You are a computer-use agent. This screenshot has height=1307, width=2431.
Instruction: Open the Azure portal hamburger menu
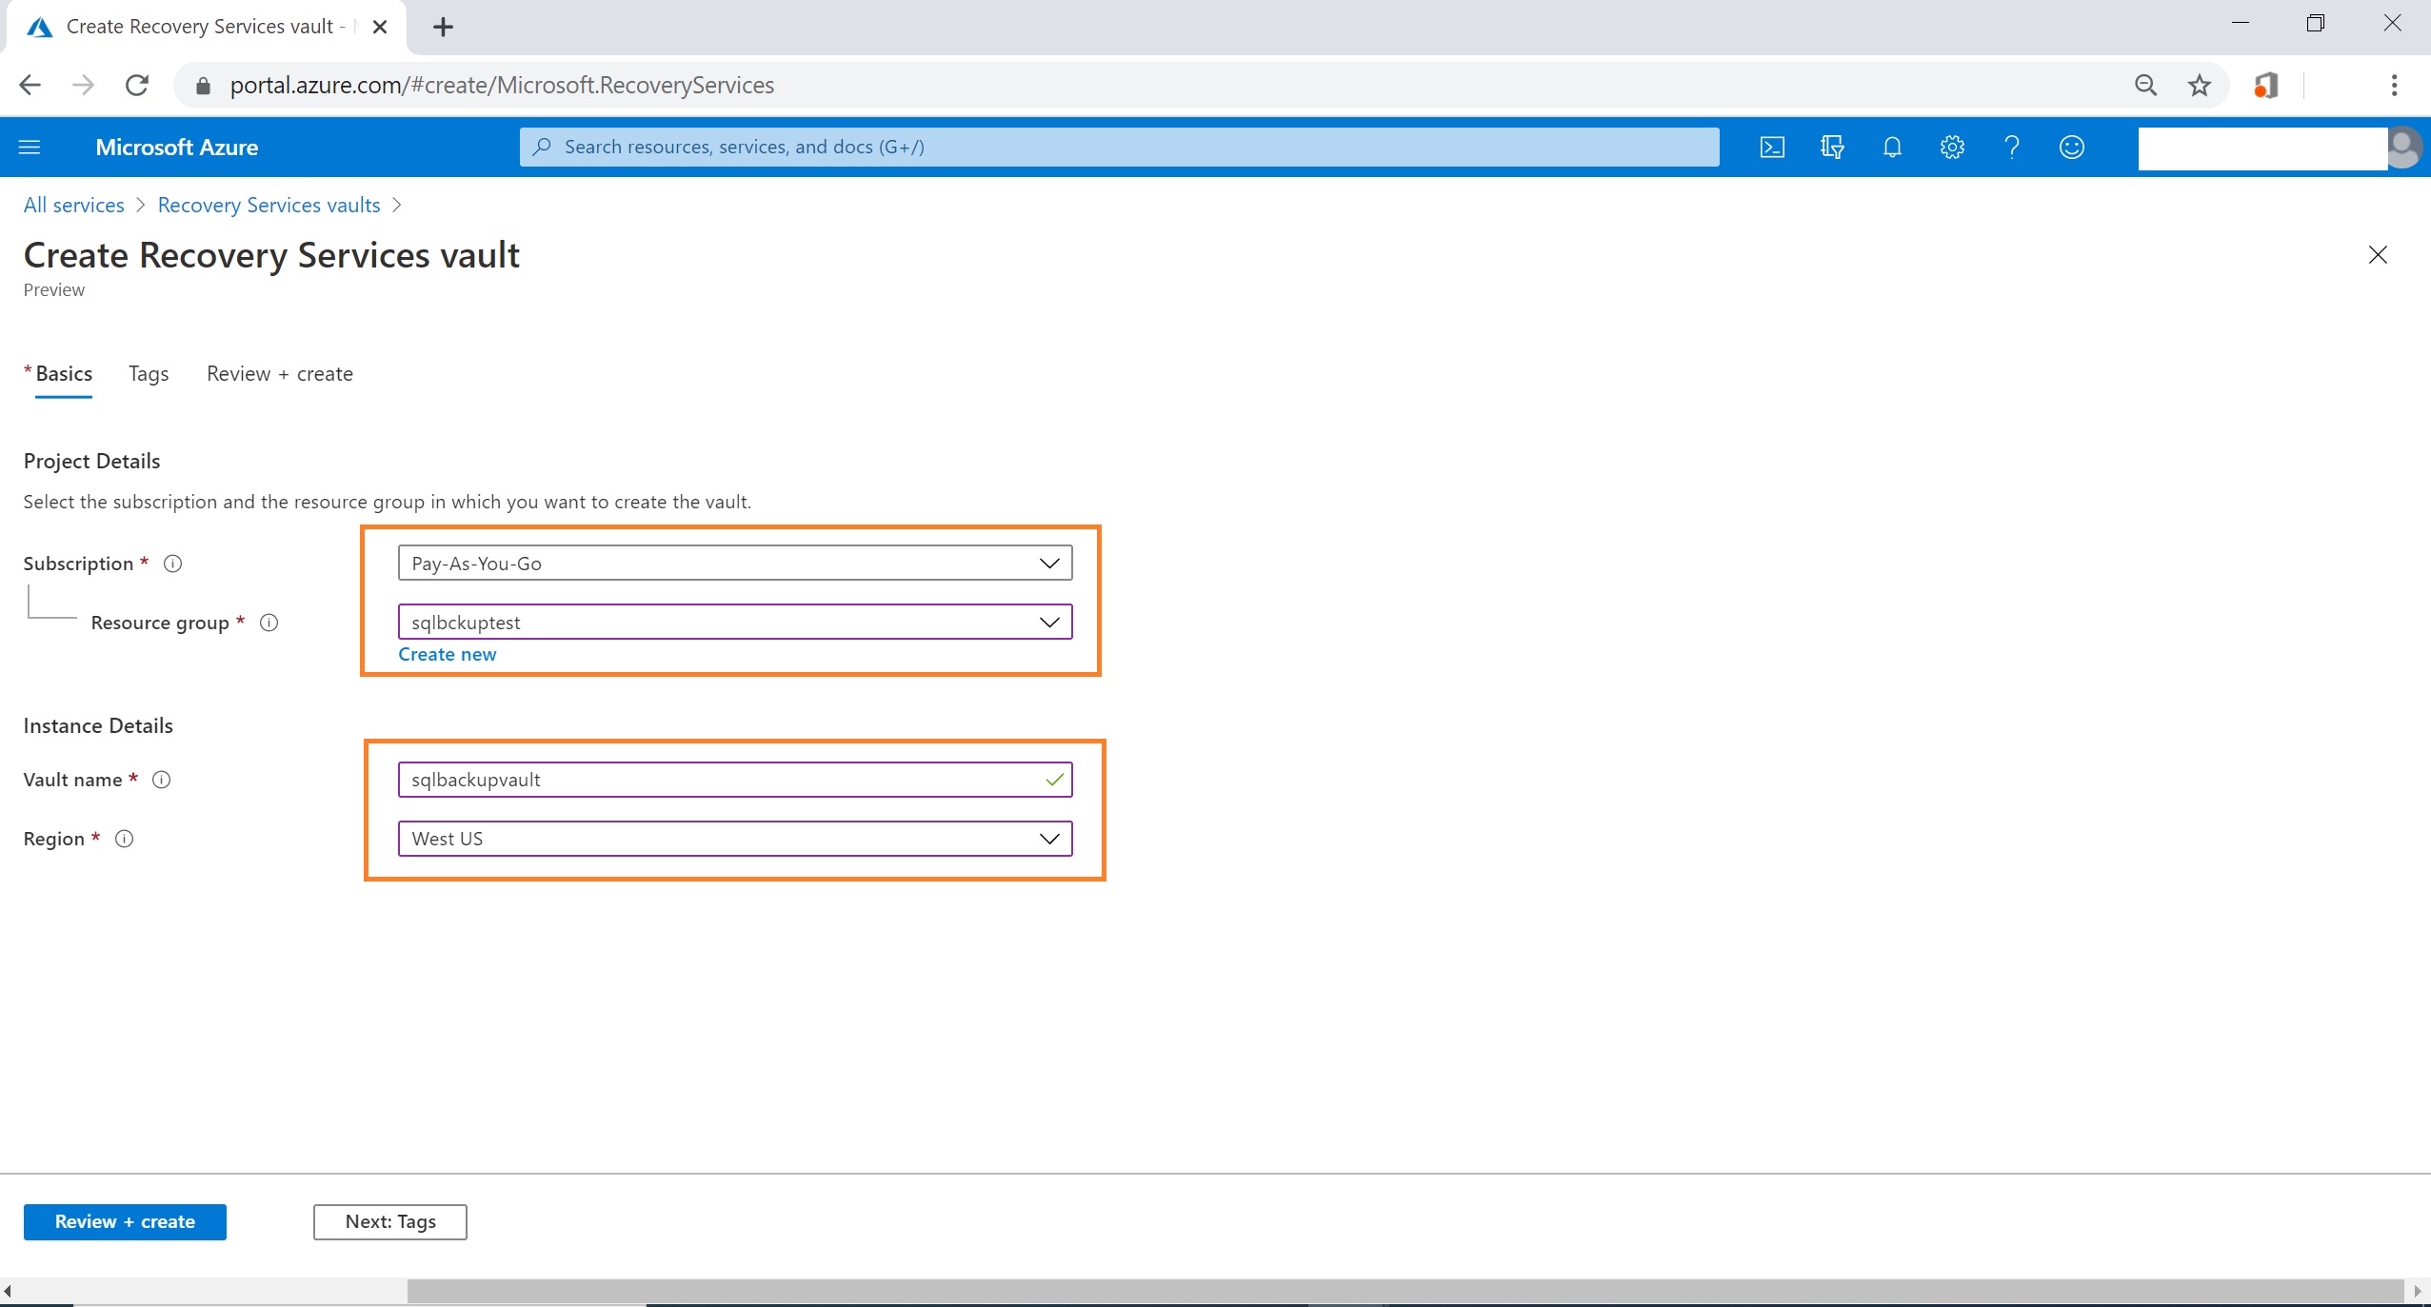(x=30, y=147)
